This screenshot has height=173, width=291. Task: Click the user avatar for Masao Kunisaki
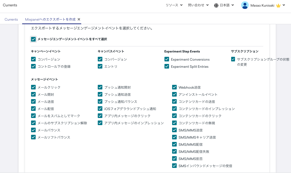click(245, 5)
